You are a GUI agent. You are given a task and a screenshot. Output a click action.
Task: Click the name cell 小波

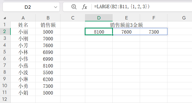click(x=23, y=72)
